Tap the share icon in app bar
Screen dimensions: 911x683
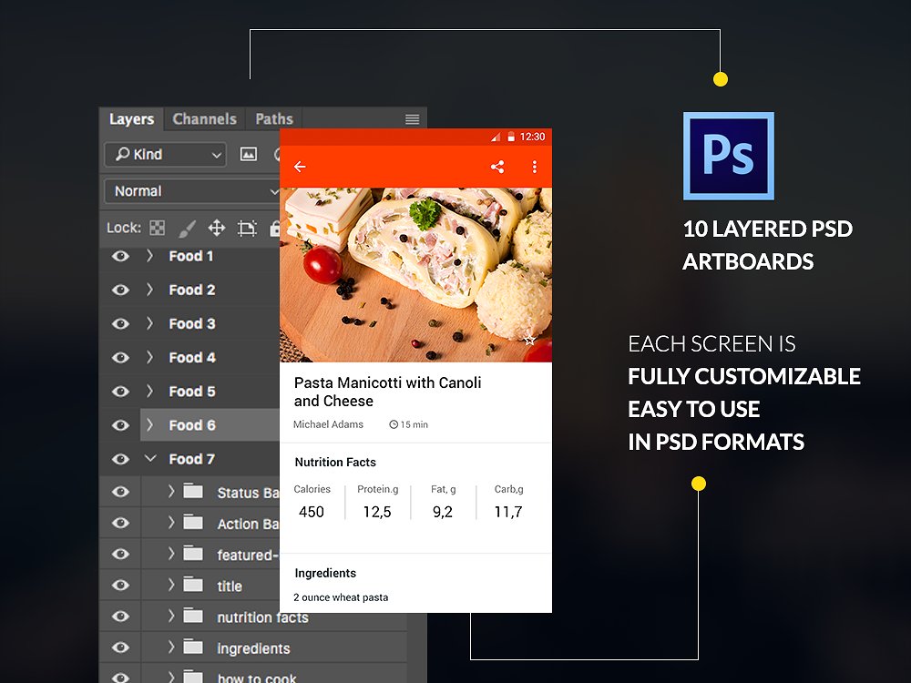coord(497,167)
